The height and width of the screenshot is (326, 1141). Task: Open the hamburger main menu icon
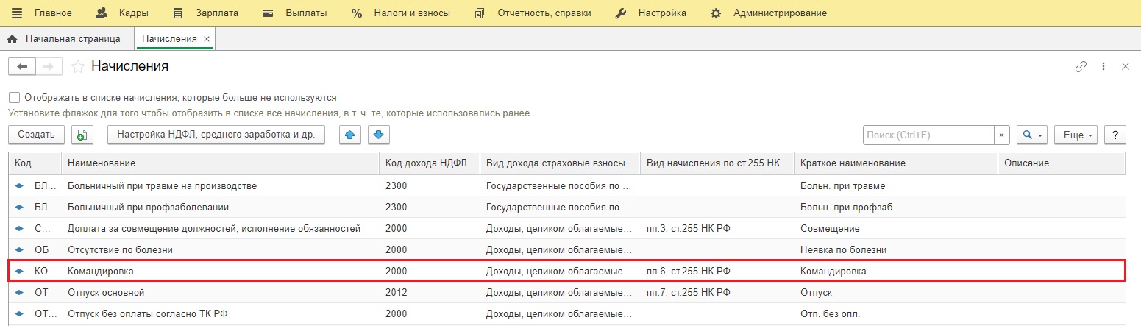pos(17,13)
